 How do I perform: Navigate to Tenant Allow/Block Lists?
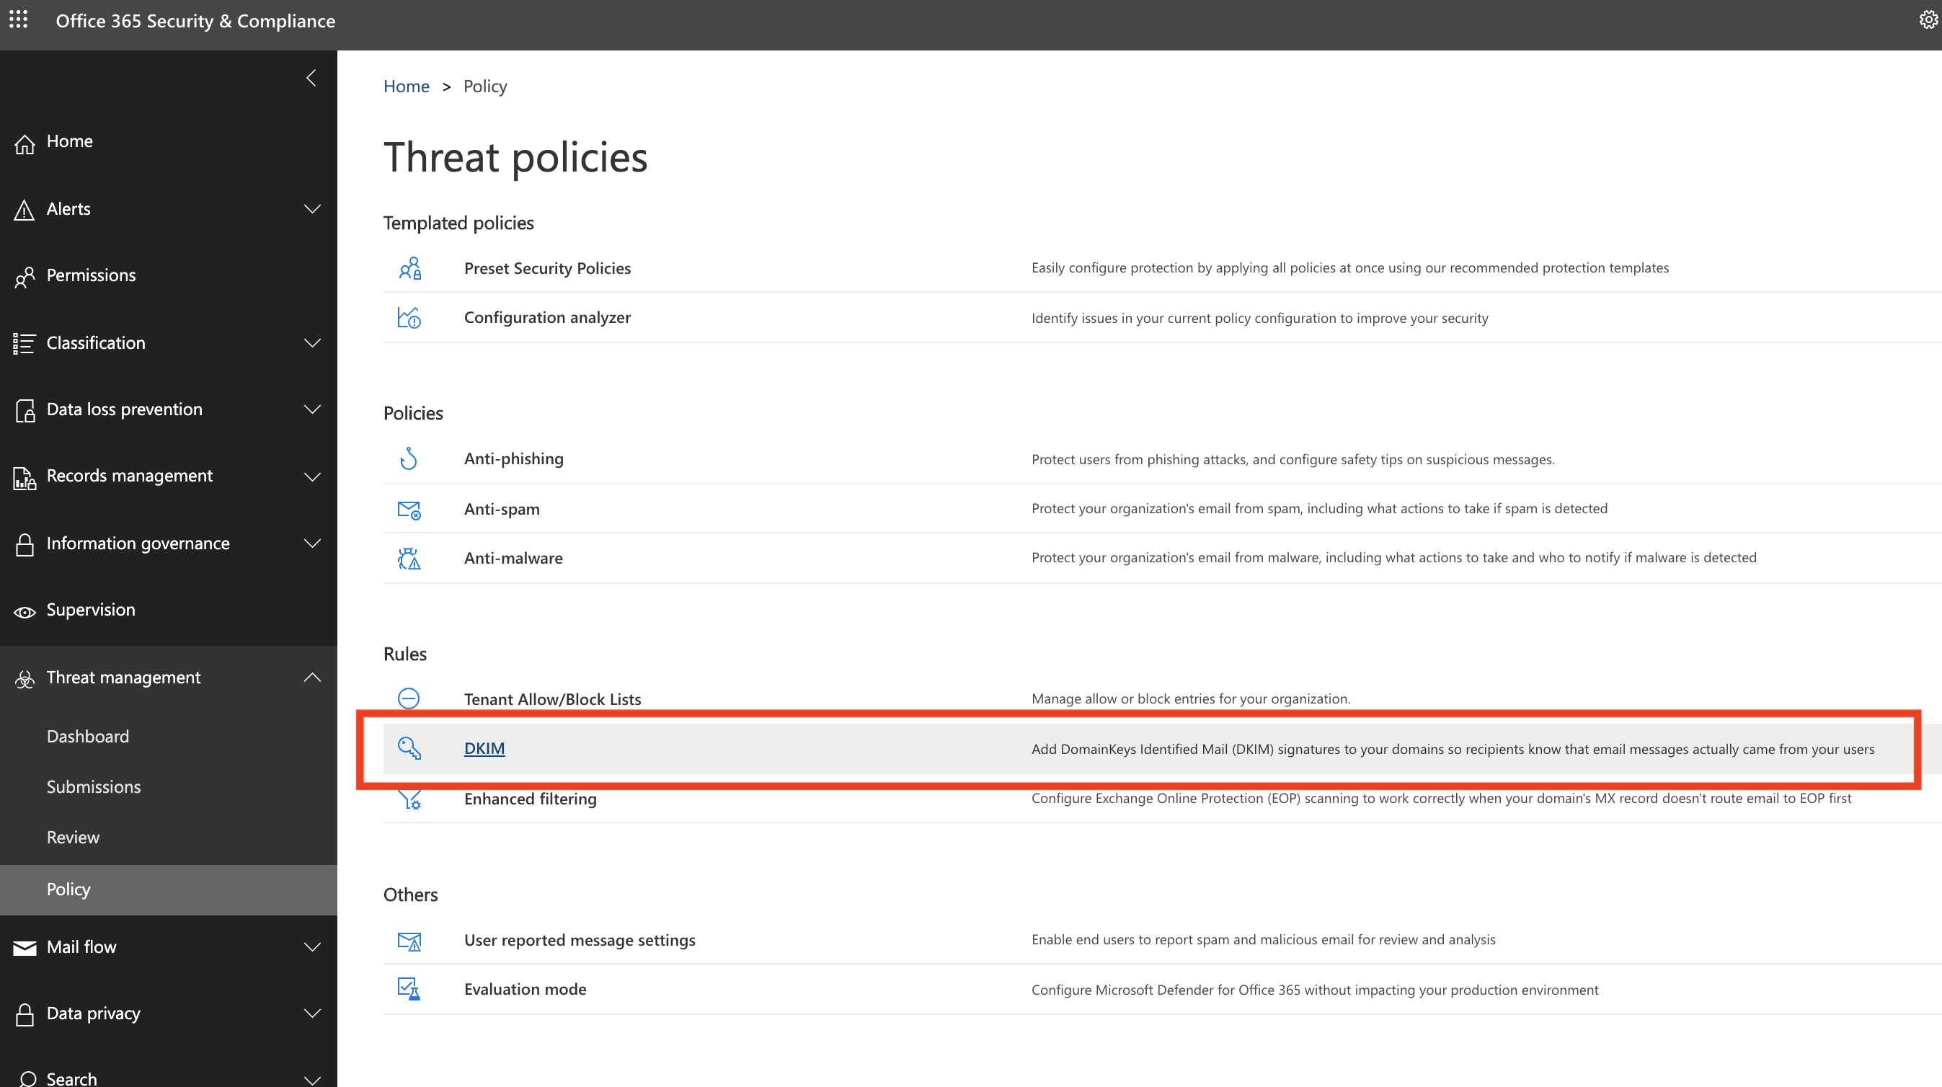click(x=552, y=699)
